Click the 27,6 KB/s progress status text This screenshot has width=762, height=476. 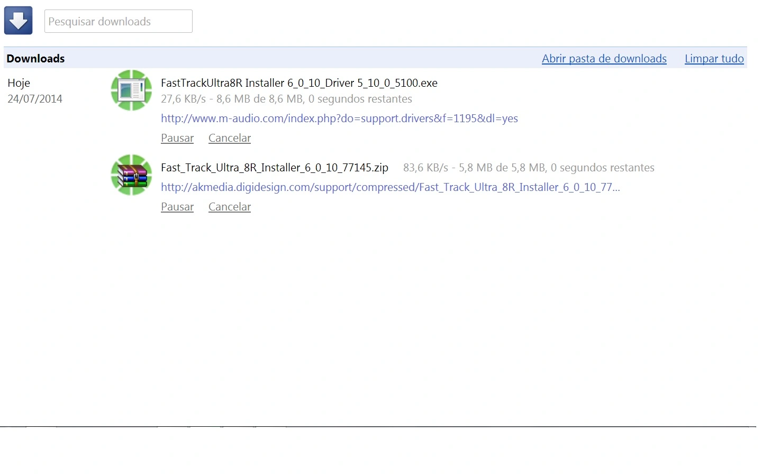286,99
